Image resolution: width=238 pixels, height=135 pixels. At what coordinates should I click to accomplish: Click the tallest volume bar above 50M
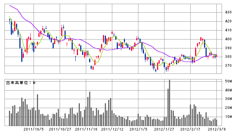coord(169,103)
